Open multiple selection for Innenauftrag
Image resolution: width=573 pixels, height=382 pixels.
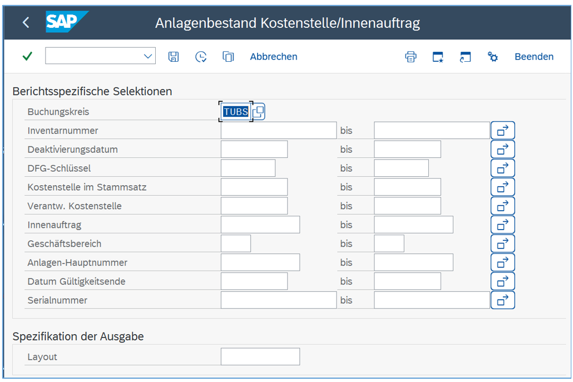tap(502, 225)
